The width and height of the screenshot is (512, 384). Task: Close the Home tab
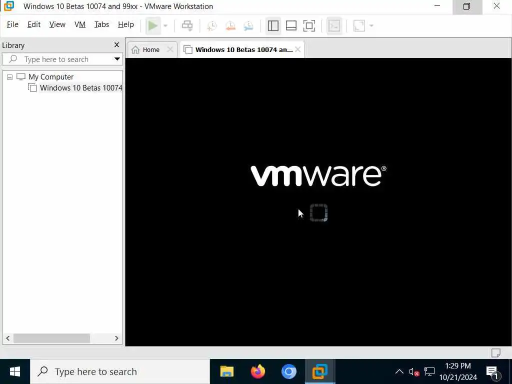[170, 49]
